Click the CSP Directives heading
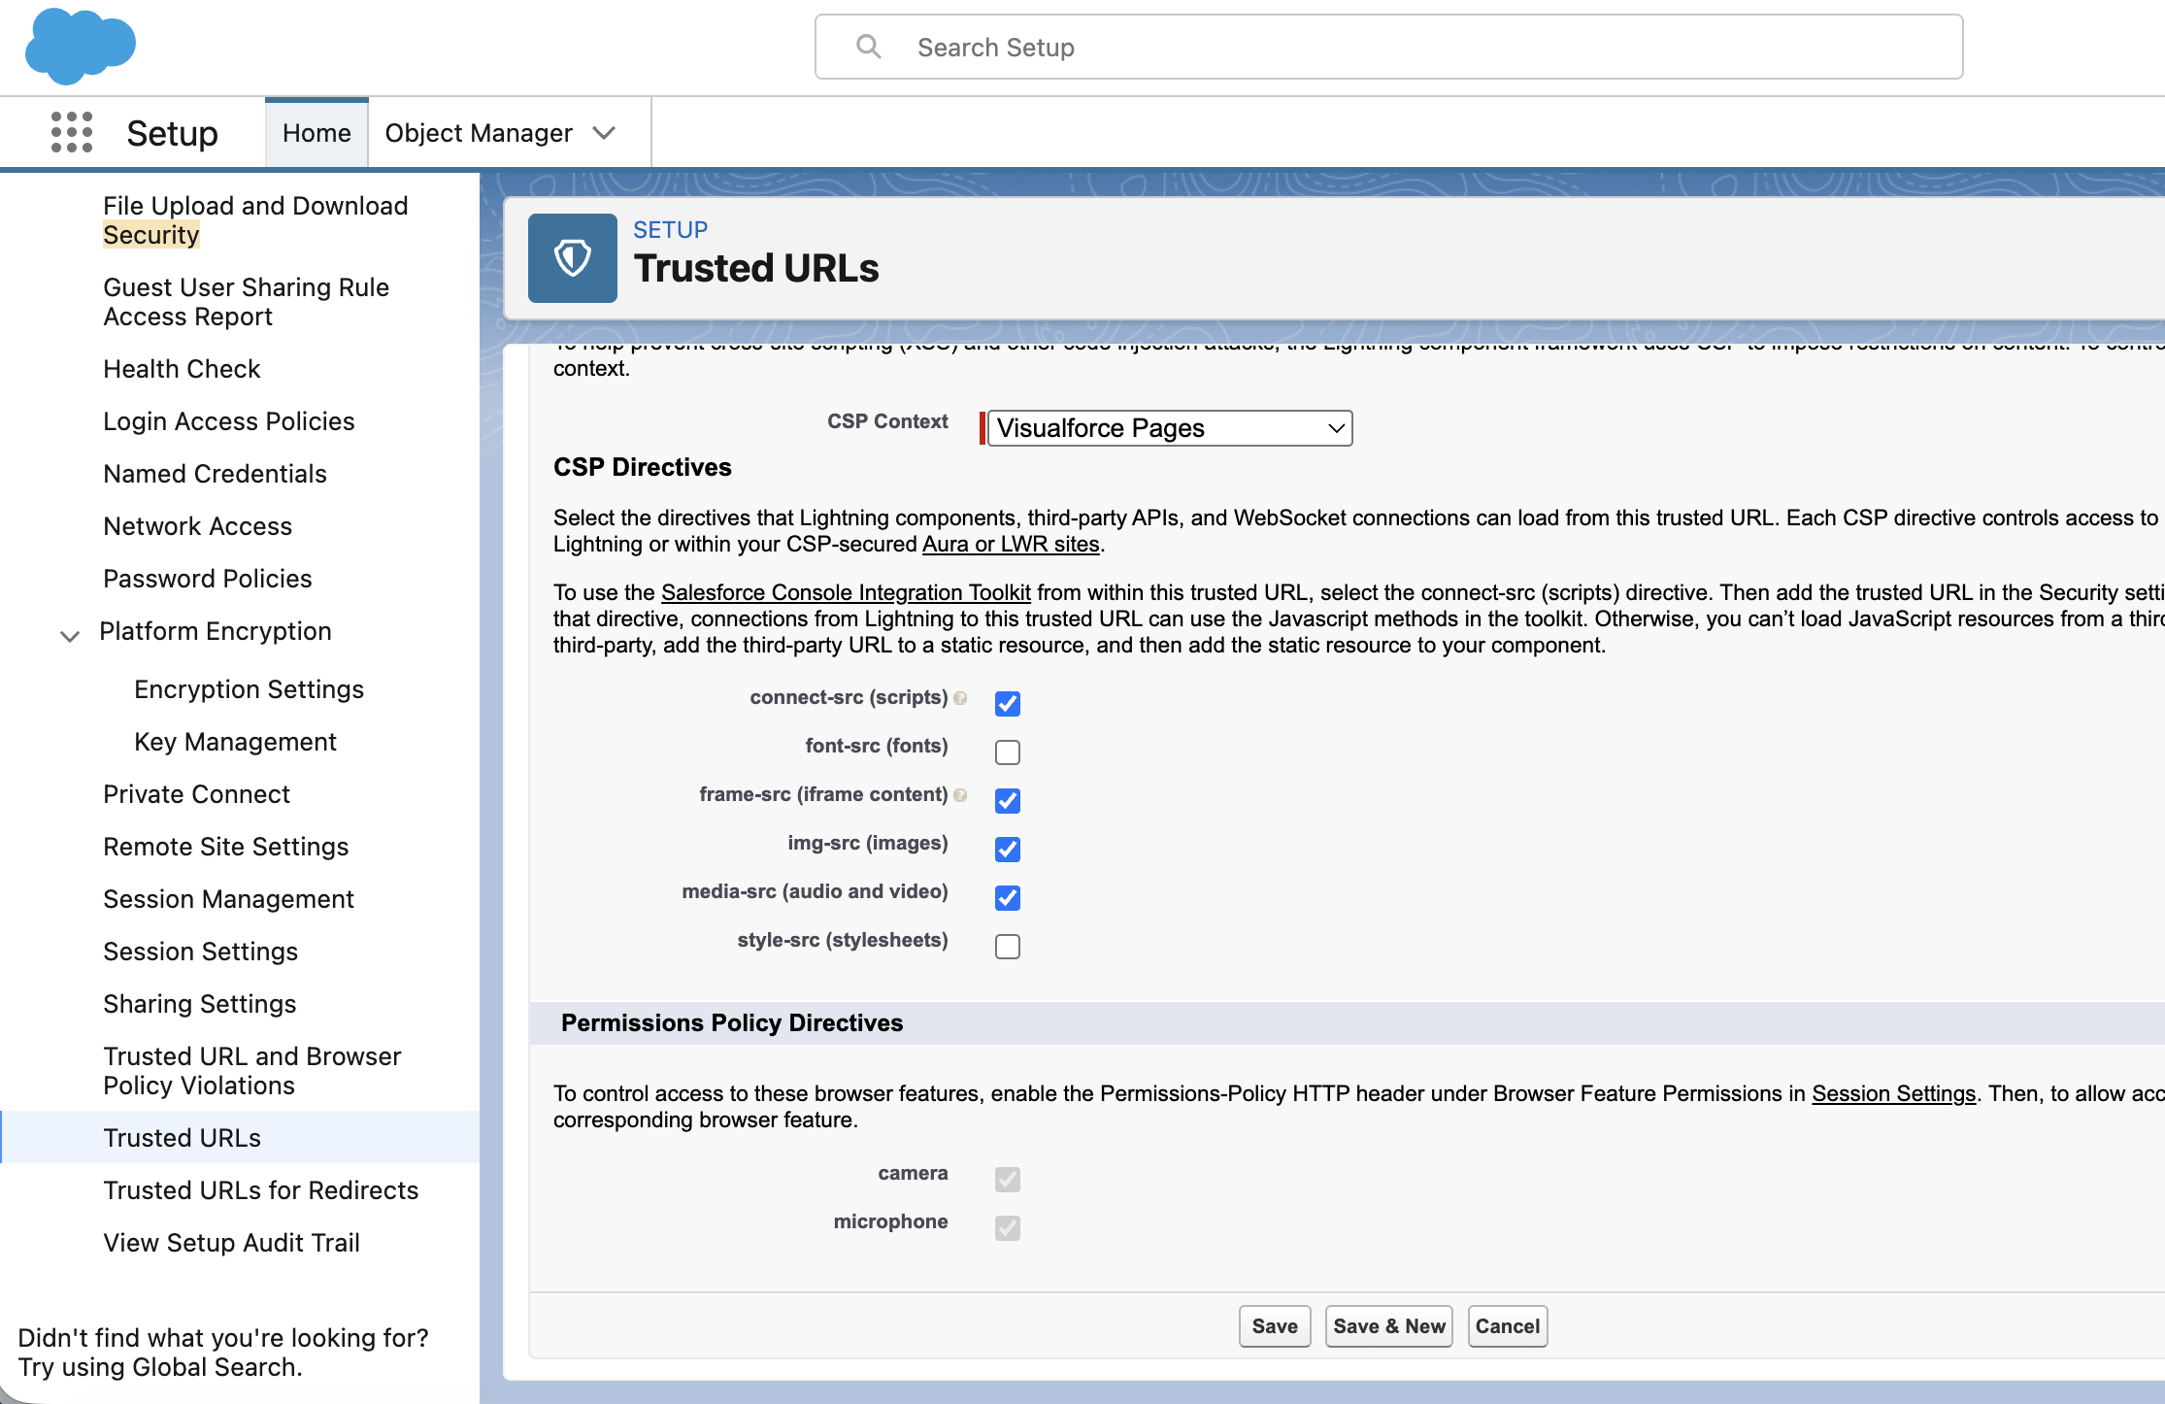Screen dimensions: 2165x1404 click(643, 467)
